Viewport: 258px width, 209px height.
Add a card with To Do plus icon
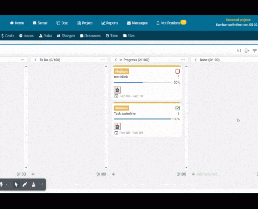pyautogui.click(x=33, y=174)
